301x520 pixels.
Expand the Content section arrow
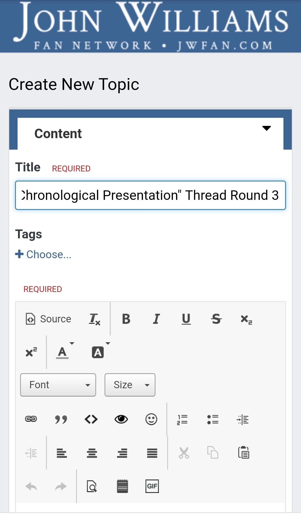tap(266, 128)
